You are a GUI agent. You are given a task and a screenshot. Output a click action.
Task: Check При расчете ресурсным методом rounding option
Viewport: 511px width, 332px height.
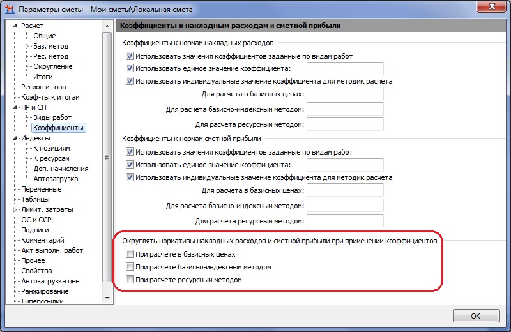(130, 280)
